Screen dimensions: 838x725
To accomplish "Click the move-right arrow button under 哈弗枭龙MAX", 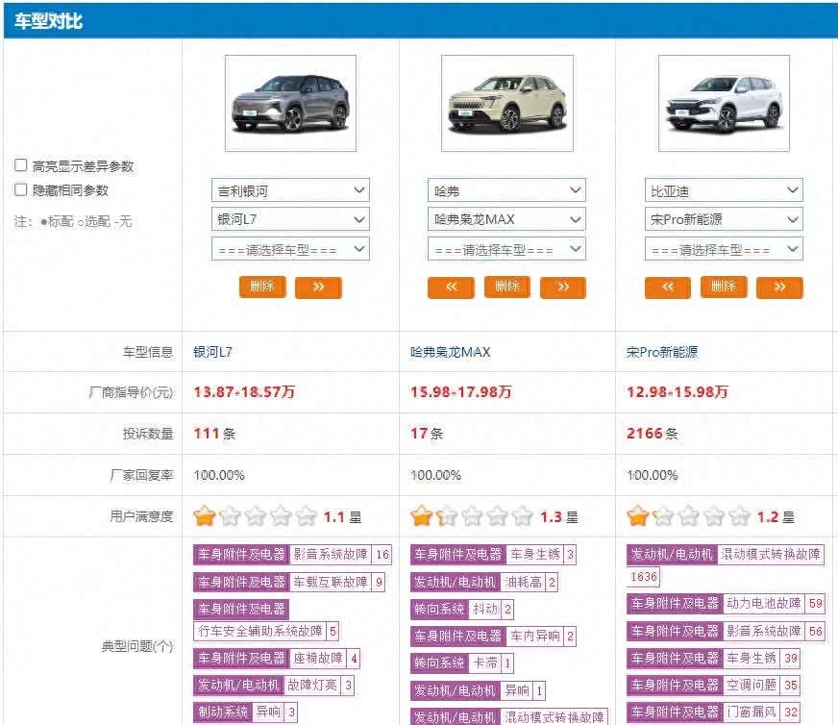I will [x=563, y=287].
